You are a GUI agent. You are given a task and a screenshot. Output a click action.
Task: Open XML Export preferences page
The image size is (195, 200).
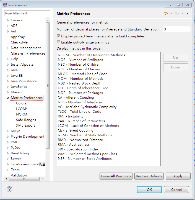(25, 125)
